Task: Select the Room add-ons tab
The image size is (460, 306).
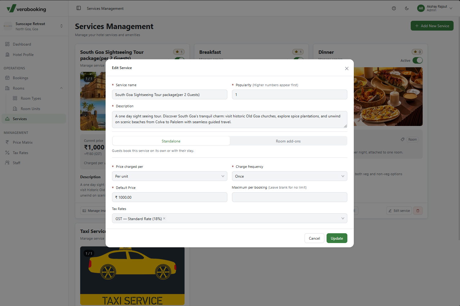Action: coord(288,141)
